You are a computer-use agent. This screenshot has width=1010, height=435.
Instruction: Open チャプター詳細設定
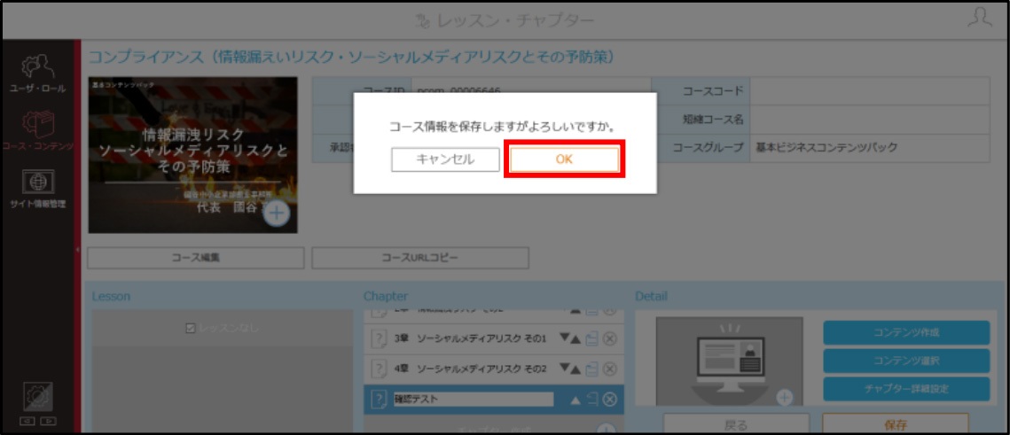906,389
